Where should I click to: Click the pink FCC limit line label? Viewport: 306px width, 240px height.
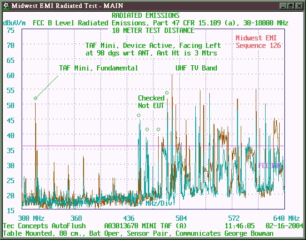pos(269,166)
